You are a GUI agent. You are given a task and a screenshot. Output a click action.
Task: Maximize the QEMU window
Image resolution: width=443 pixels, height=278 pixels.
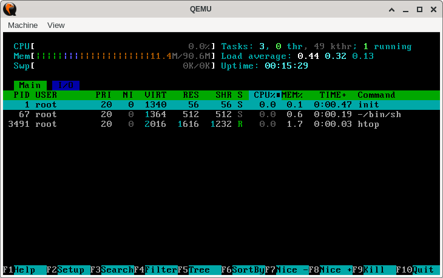tap(419, 10)
